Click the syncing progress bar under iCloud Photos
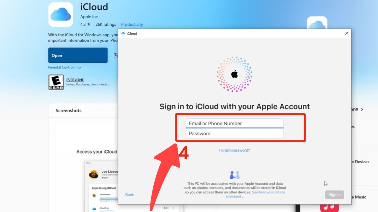This screenshot has width=378, height=212. (109, 198)
